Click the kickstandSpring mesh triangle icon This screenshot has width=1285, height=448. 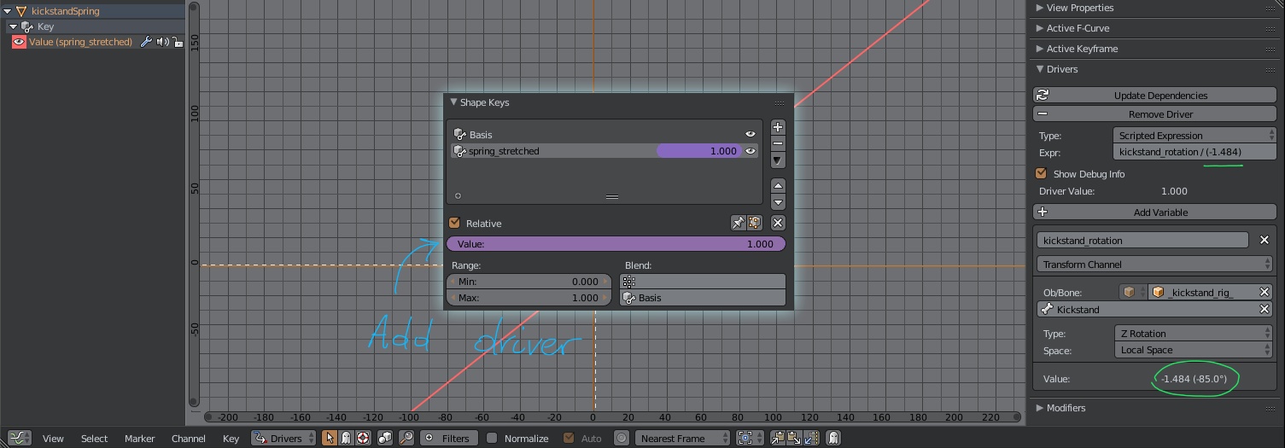click(22, 11)
